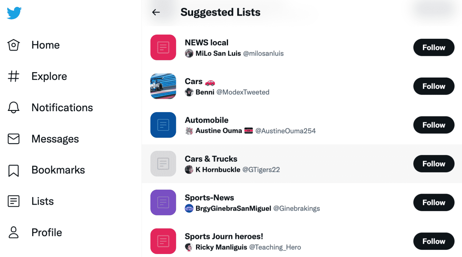
Task: Open Bookmarks via the bookmark icon
Action: pos(14,170)
